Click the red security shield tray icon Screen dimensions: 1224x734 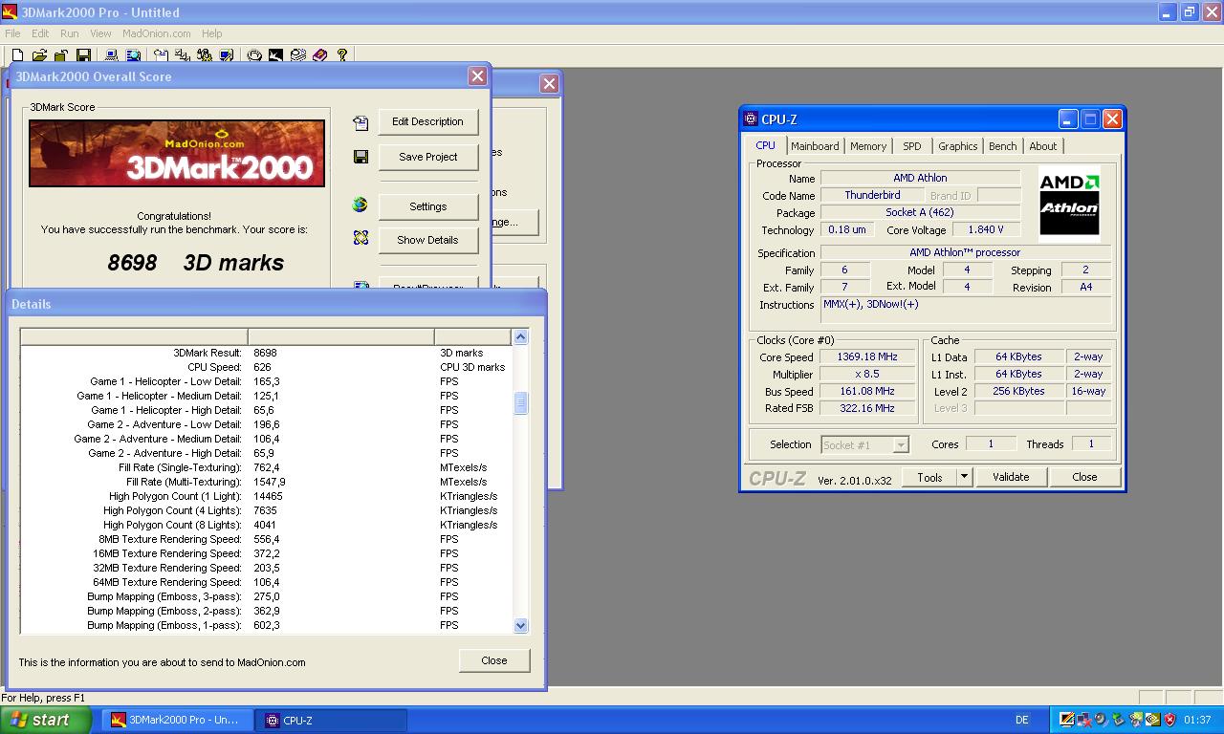pyautogui.click(x=1169, y=720)
